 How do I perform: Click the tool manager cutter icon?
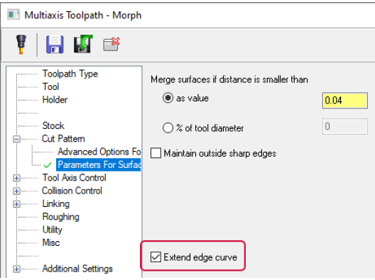pos(21,45)
